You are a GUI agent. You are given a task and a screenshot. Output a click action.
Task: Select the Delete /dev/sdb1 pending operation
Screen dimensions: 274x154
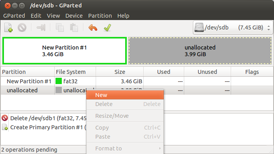tap(44, 118)
